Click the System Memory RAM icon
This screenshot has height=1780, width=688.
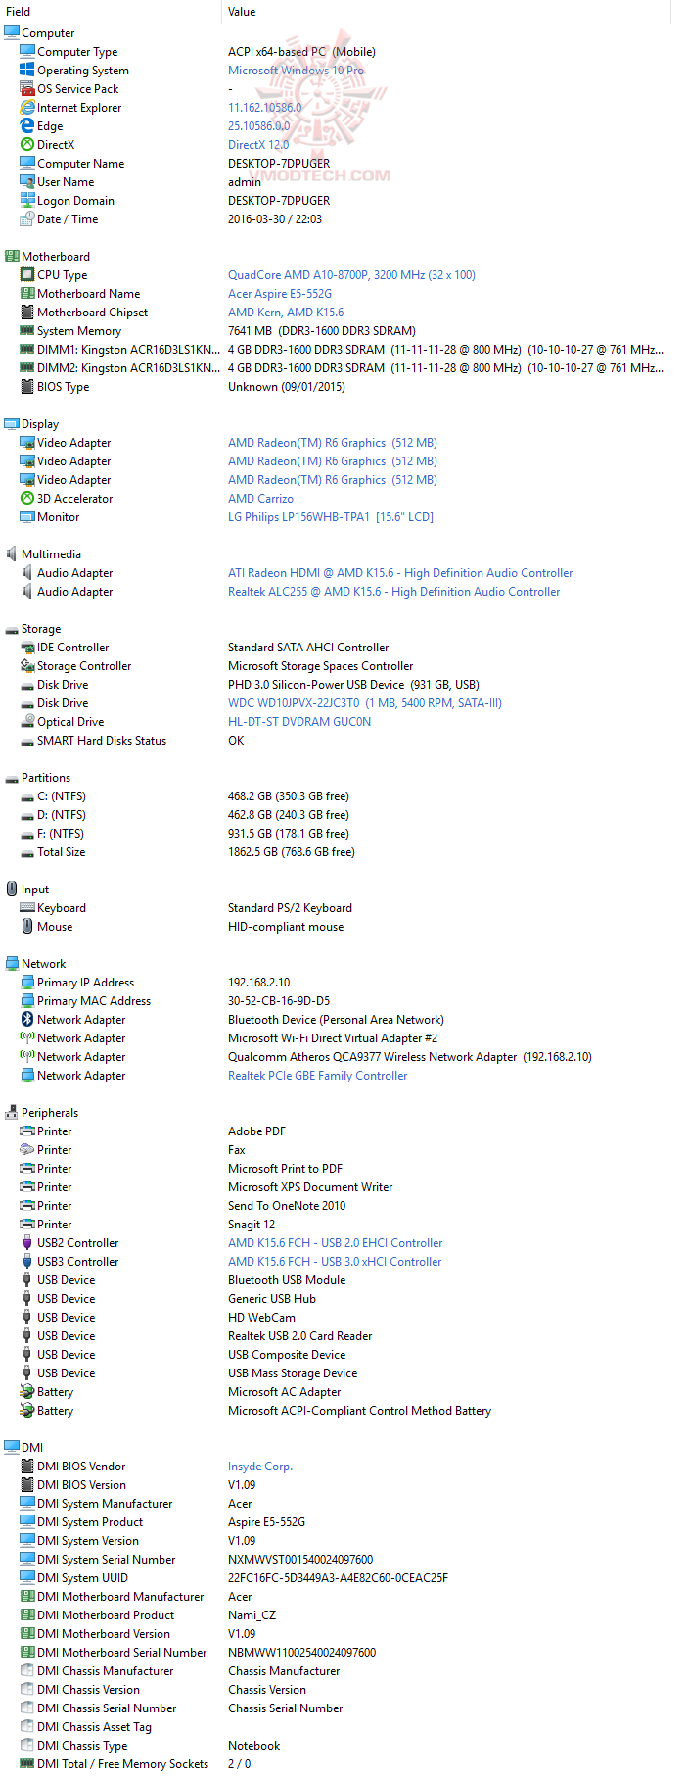tap(27, 330)
